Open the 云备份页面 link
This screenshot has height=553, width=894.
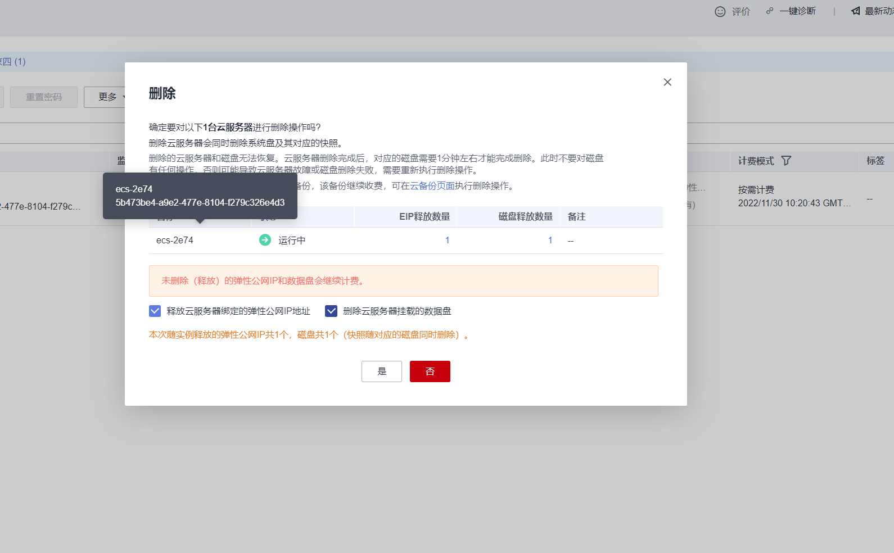point(432,186)
